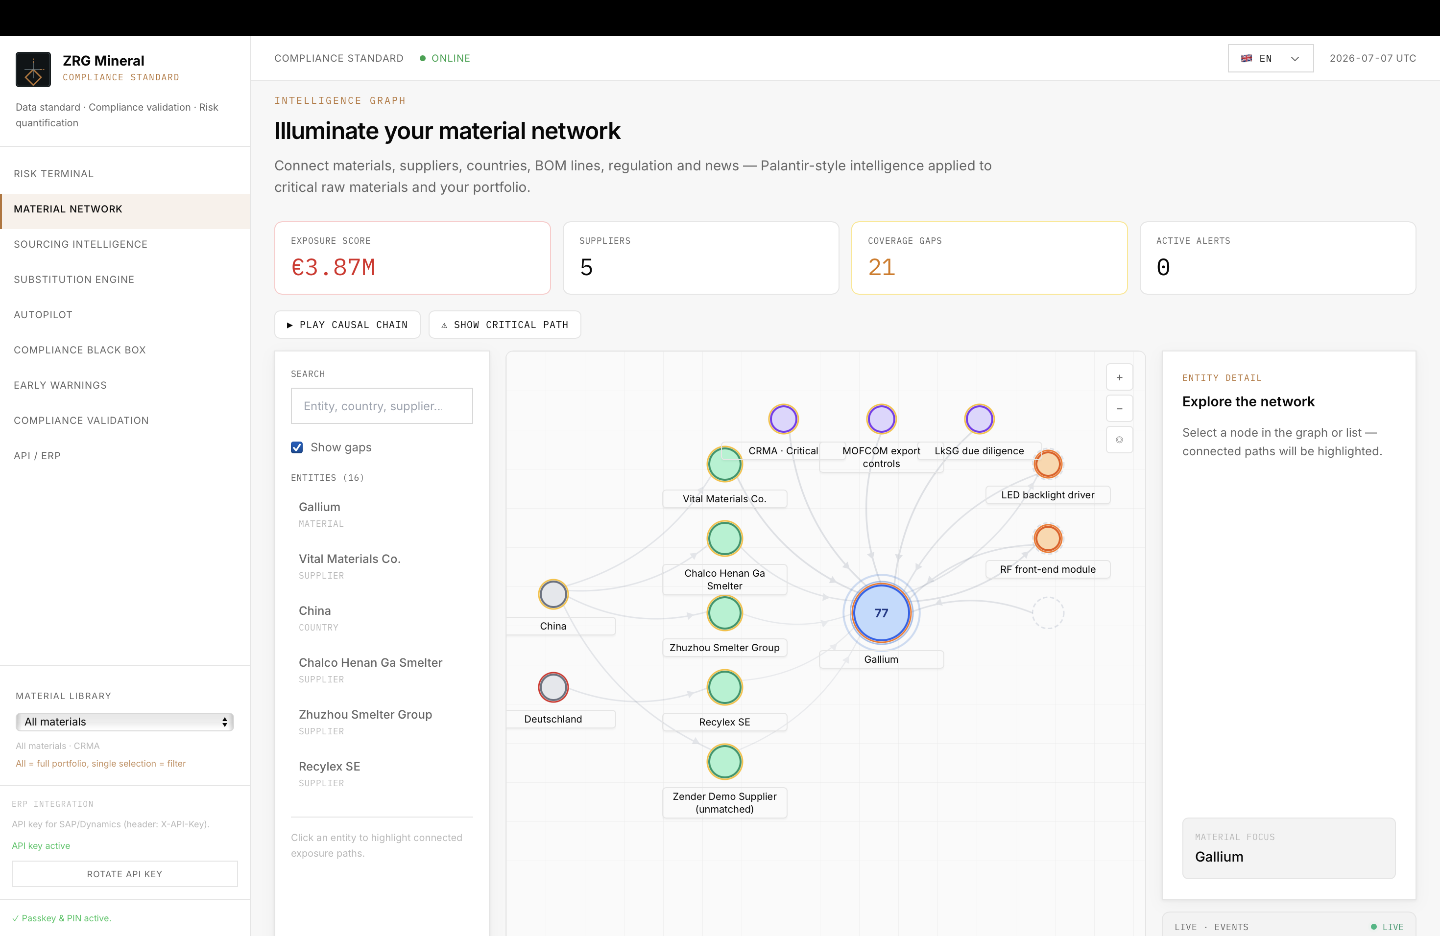
Task: Select the MOFCOM export controls node
Action: click(882, 419)
